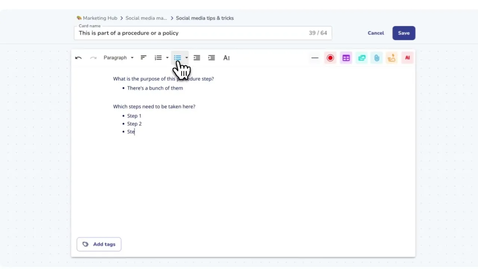Attach a file with the paperclip icon
This screenshot has height=269, width=478.
(x=377, y=58)
